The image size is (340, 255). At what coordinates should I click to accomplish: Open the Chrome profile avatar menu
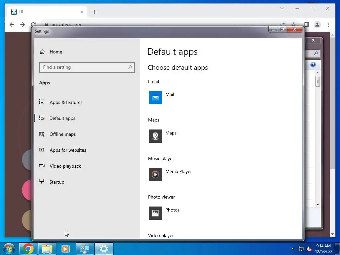(x=317, y=25)
